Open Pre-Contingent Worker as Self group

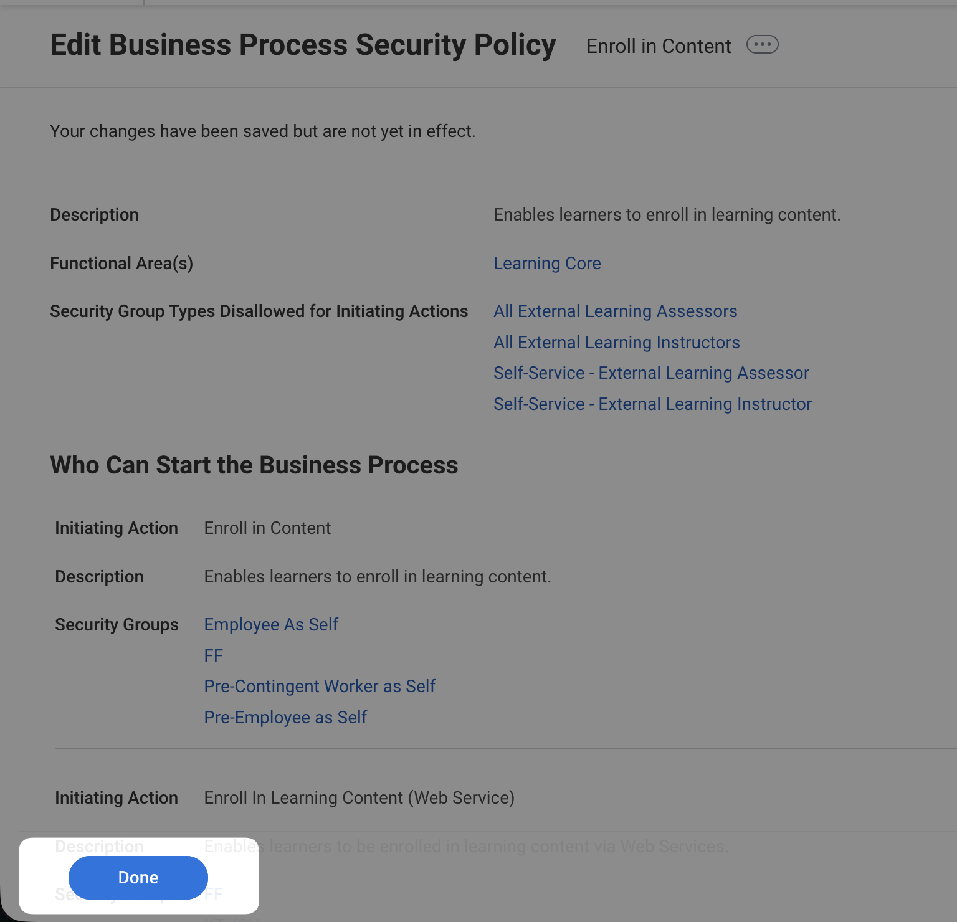tap(320, 687)
